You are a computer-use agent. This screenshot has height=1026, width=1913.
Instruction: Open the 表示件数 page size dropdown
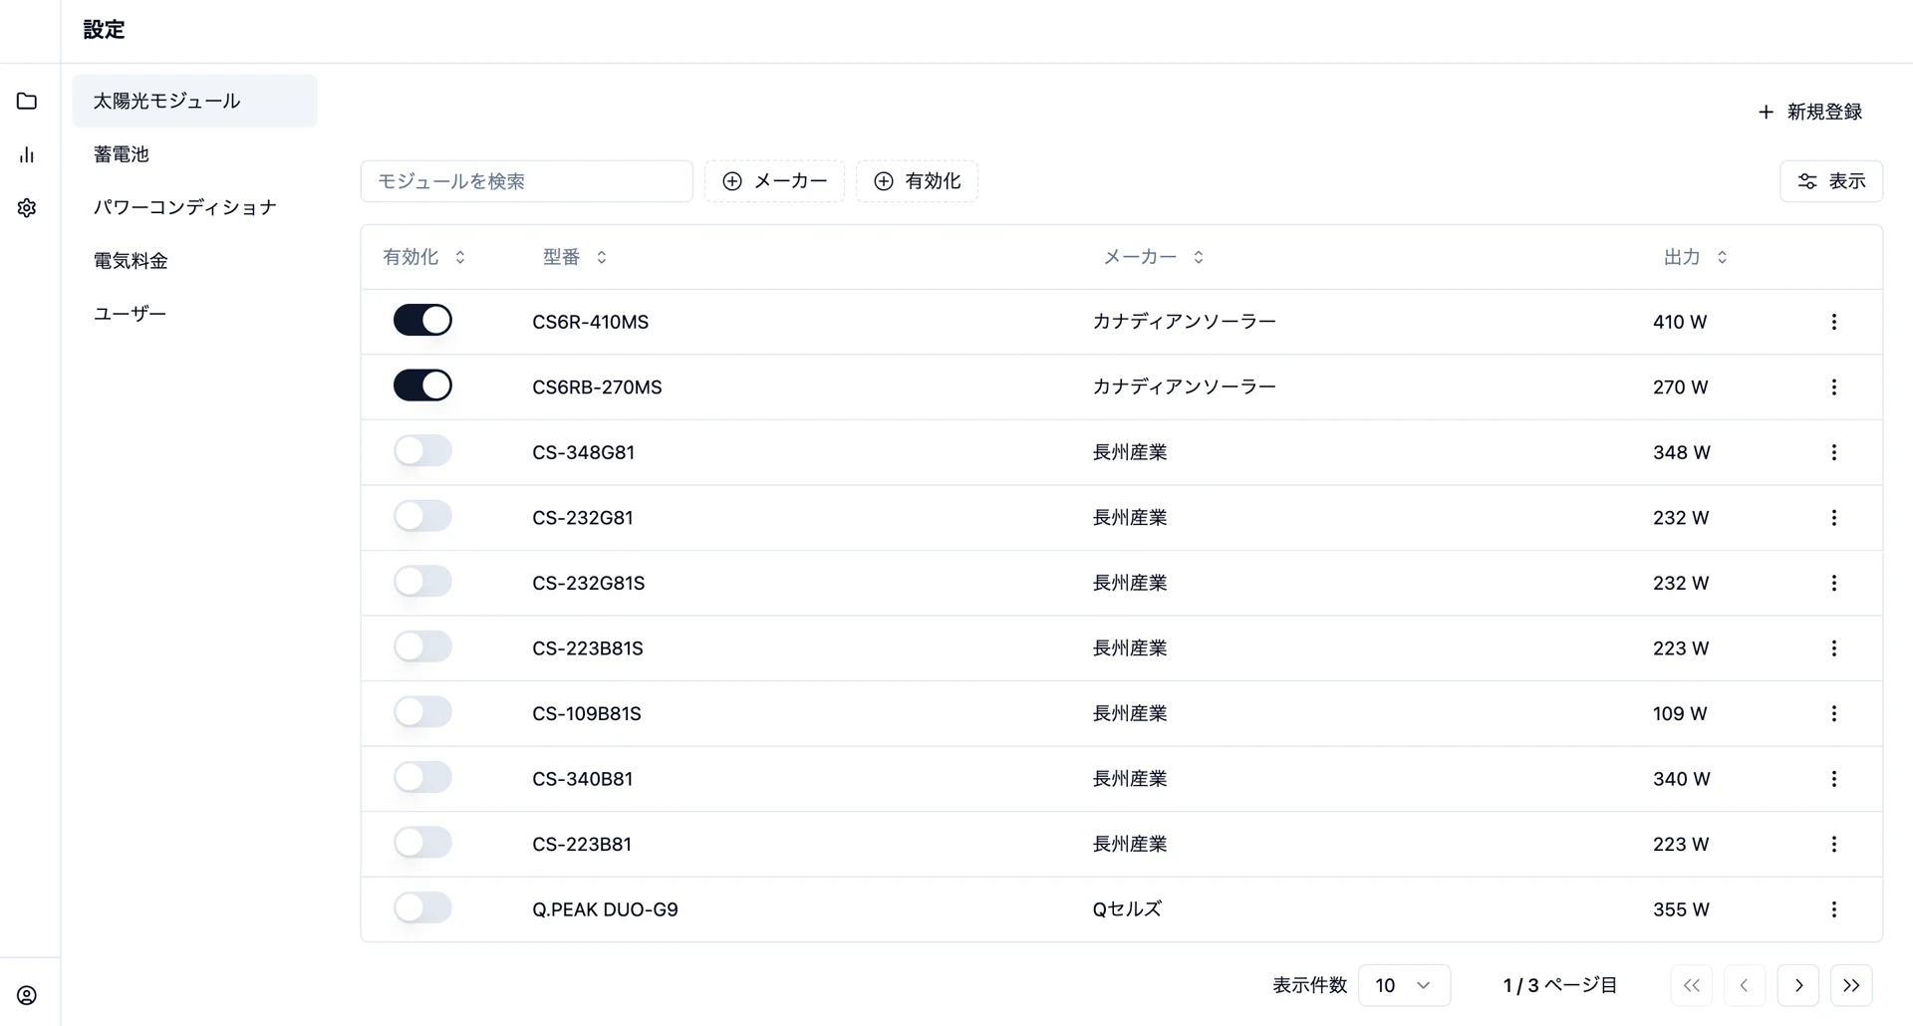pyautogui.click(x=1404, y=985)
